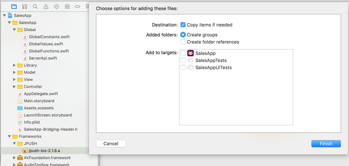The image size is (349, 166).
Task: Cancel adding the files
Action: tap(111, 144)
